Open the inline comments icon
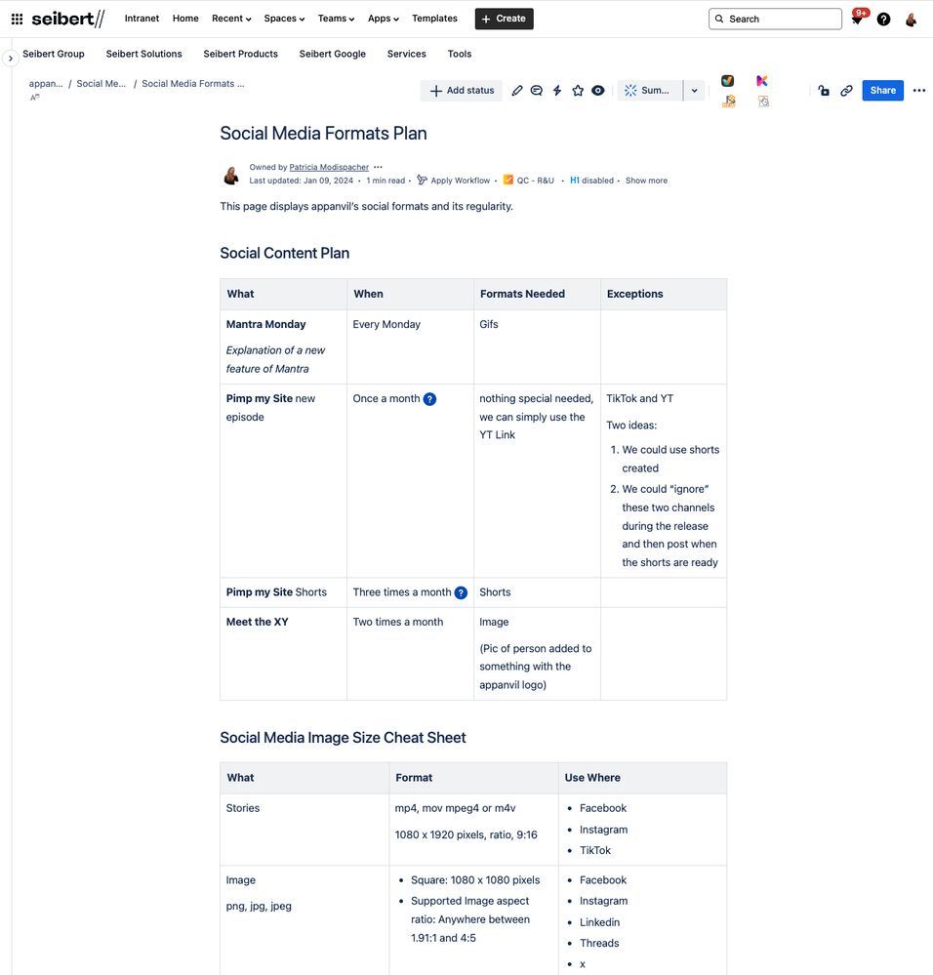Image resolution: width=933 pixels, height=975 pixels. [x=537, y=91]
